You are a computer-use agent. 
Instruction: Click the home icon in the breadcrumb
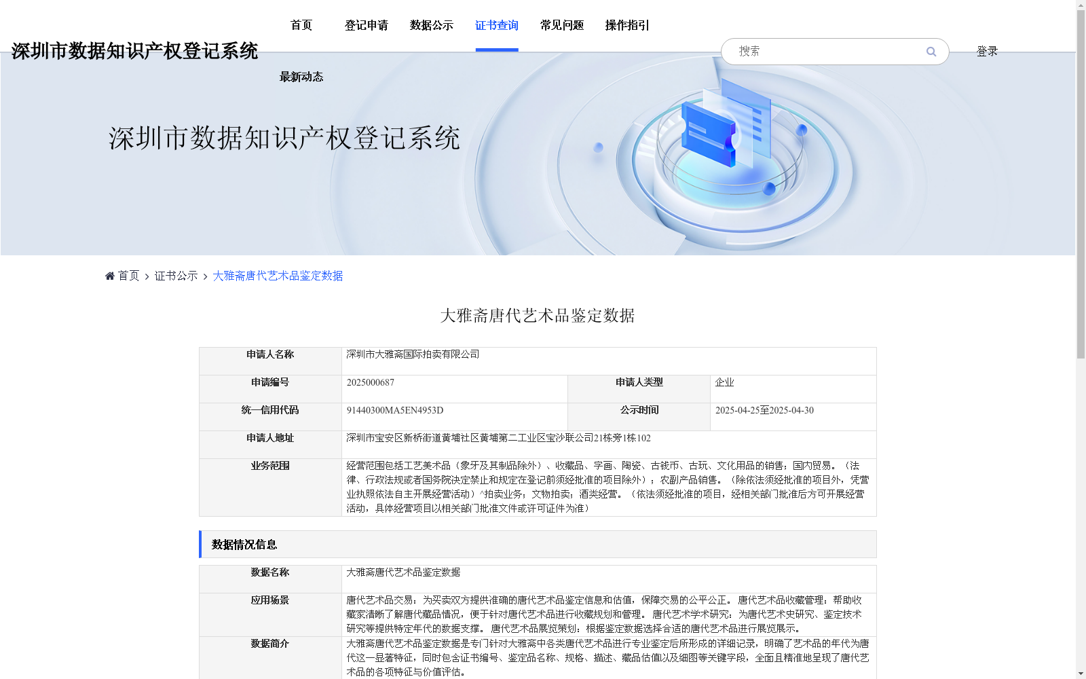coord(110,275)
